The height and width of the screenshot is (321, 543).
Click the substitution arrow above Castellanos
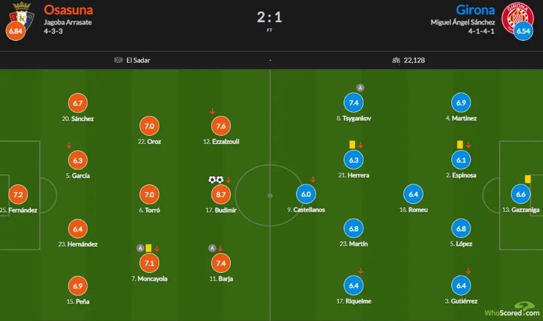[x=313, y=180]
